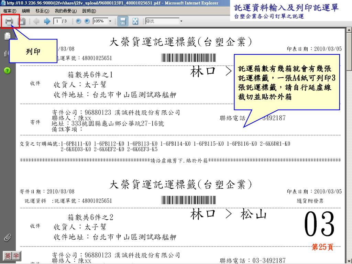Click the Internet Explorer title bar icon
Screen dimensions: 352x264
click(3, 3)
